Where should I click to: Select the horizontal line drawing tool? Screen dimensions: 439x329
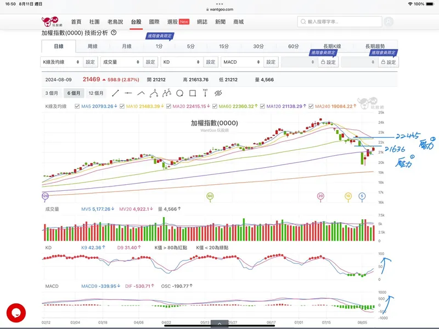tap(128, 93)
